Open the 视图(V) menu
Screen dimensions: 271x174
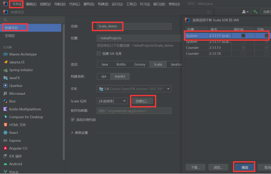click(x=45, y=4)
